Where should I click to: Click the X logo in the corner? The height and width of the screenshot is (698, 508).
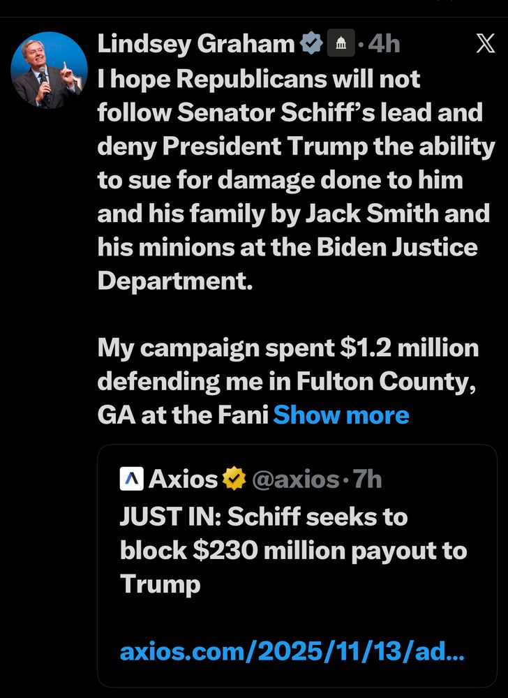pos(485,44)
